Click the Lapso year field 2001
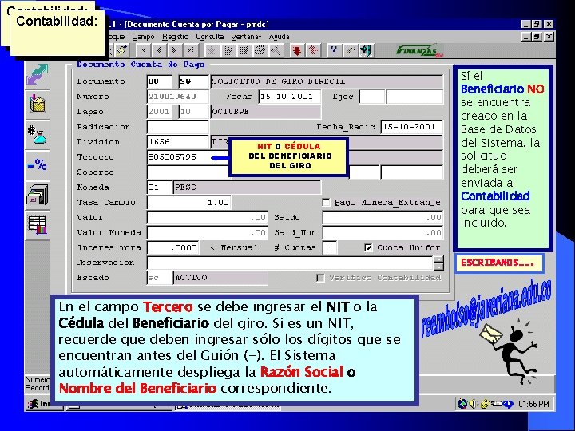Screen dimensions: 575x431 tap(160, 112)
